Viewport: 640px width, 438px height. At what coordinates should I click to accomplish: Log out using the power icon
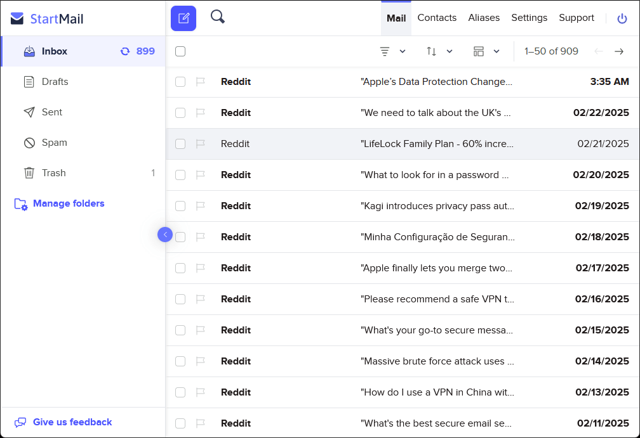[622, 18]
